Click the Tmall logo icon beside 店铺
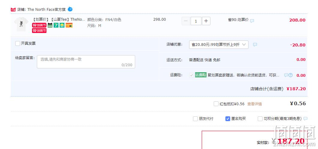Screen dimensions: 318x149 pyautogui.click(x=13, y=10)
